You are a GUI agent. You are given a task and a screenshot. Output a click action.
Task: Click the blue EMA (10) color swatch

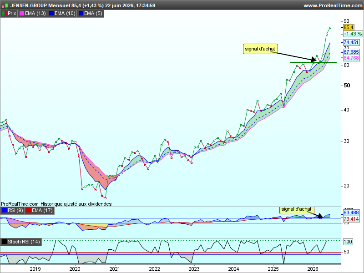(51, 14)
